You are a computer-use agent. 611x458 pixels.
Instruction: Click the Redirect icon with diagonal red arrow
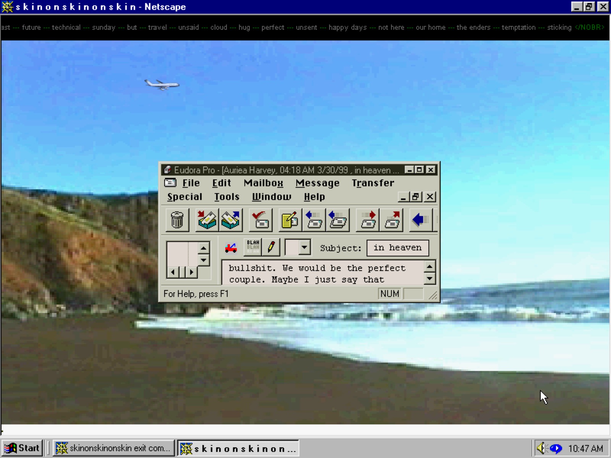coord(391,220)
